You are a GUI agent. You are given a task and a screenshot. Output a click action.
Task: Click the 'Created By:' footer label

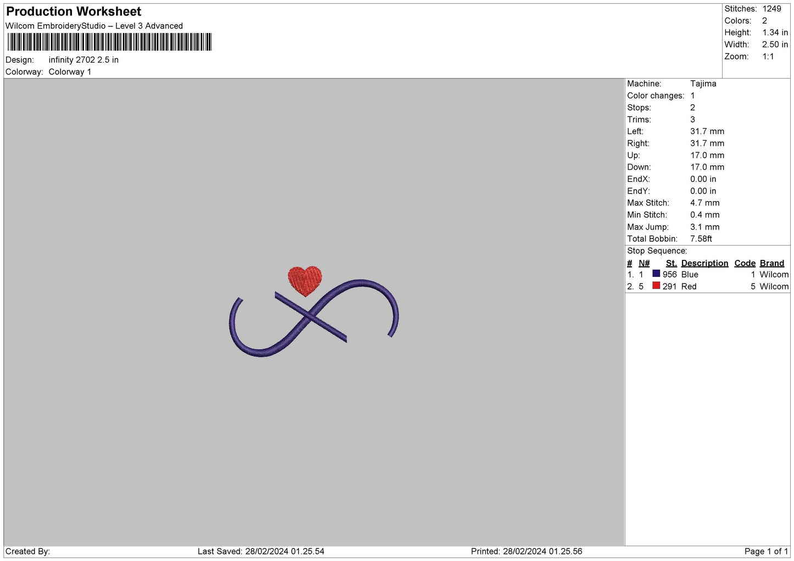[27, 552]
